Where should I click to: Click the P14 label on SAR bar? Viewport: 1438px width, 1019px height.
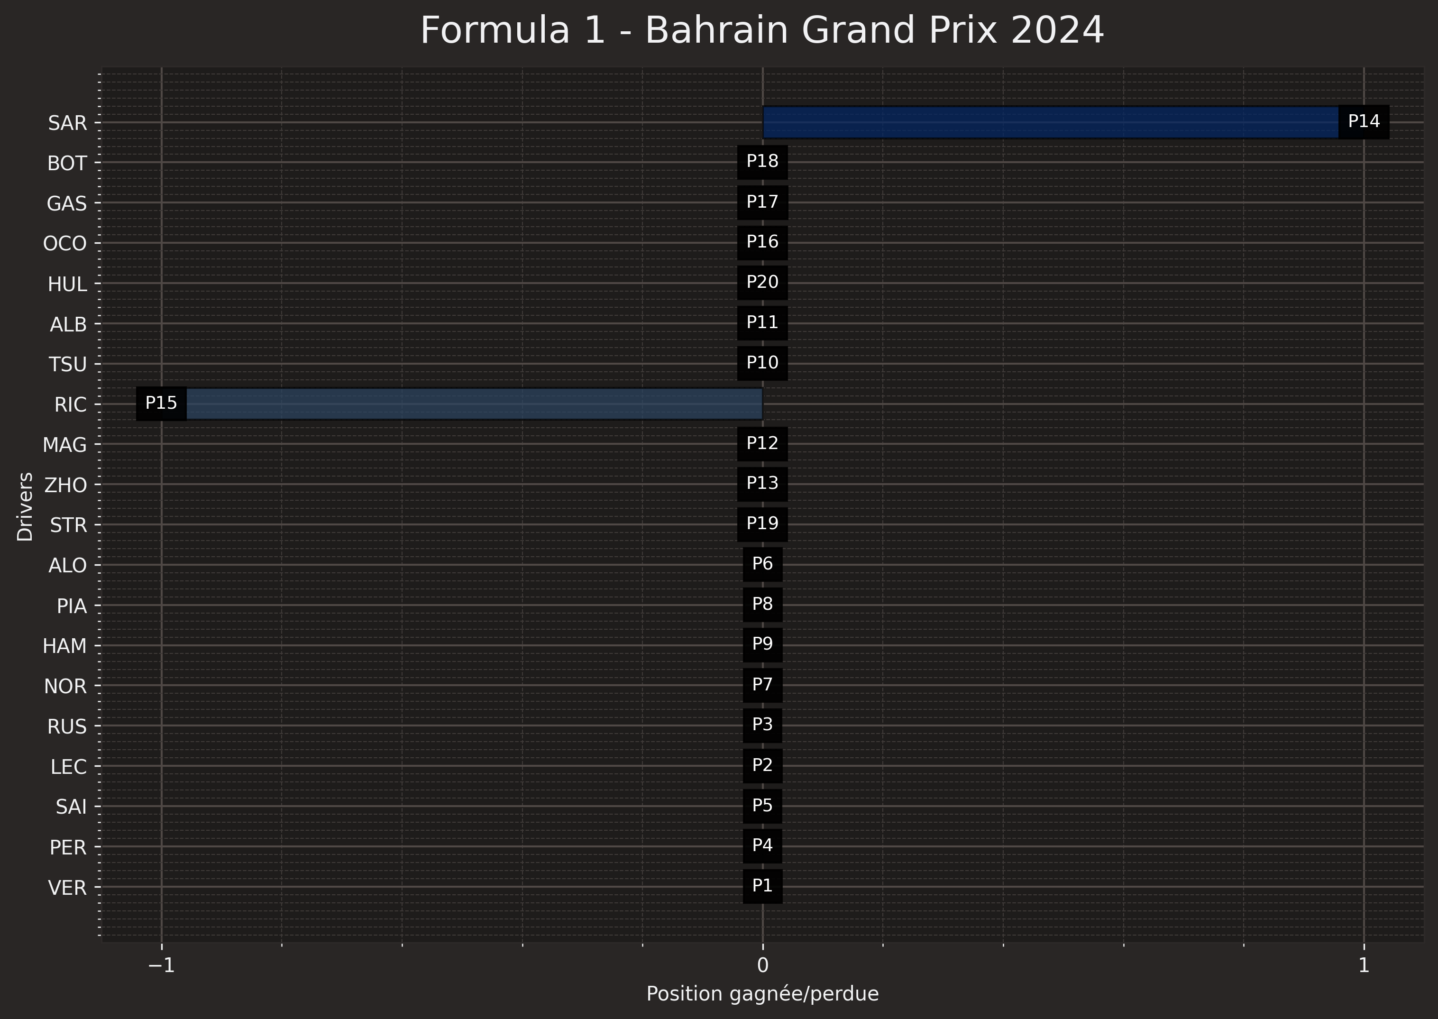pos(1364,122)
